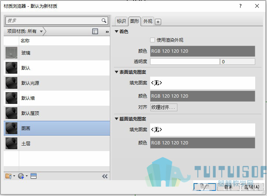This screenshot has height=196, width=267.
Task: Click the cut 填充图案 <无> field
Action: (202, 130)
